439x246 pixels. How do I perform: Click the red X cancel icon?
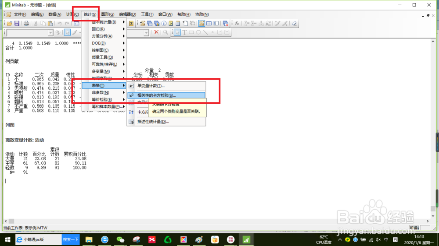(157, 32)
